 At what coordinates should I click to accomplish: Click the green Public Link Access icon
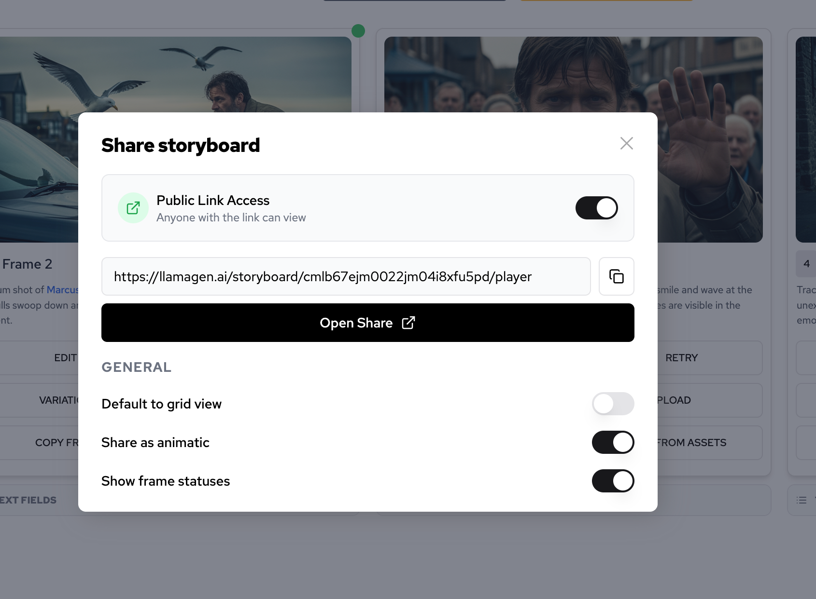coord(133,207)
